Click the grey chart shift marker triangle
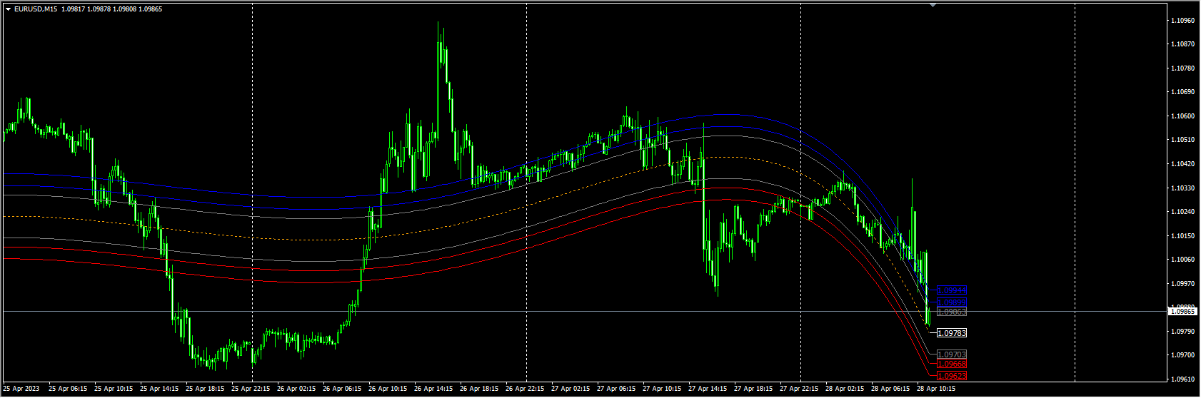Viewport: 1201px width, 398px height. click(x=933, y=4)
